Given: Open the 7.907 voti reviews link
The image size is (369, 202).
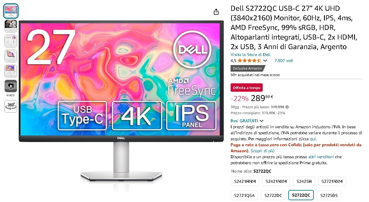Looking at the screenshot, I should (284, 61).
